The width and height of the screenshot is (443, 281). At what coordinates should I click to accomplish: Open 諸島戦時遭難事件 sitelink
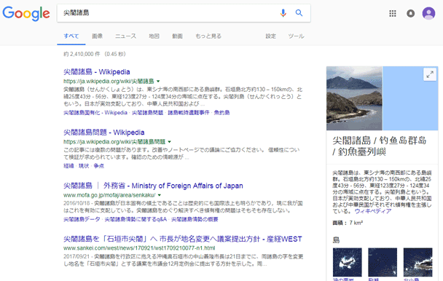pyautogui.click(x=189, y=113)
